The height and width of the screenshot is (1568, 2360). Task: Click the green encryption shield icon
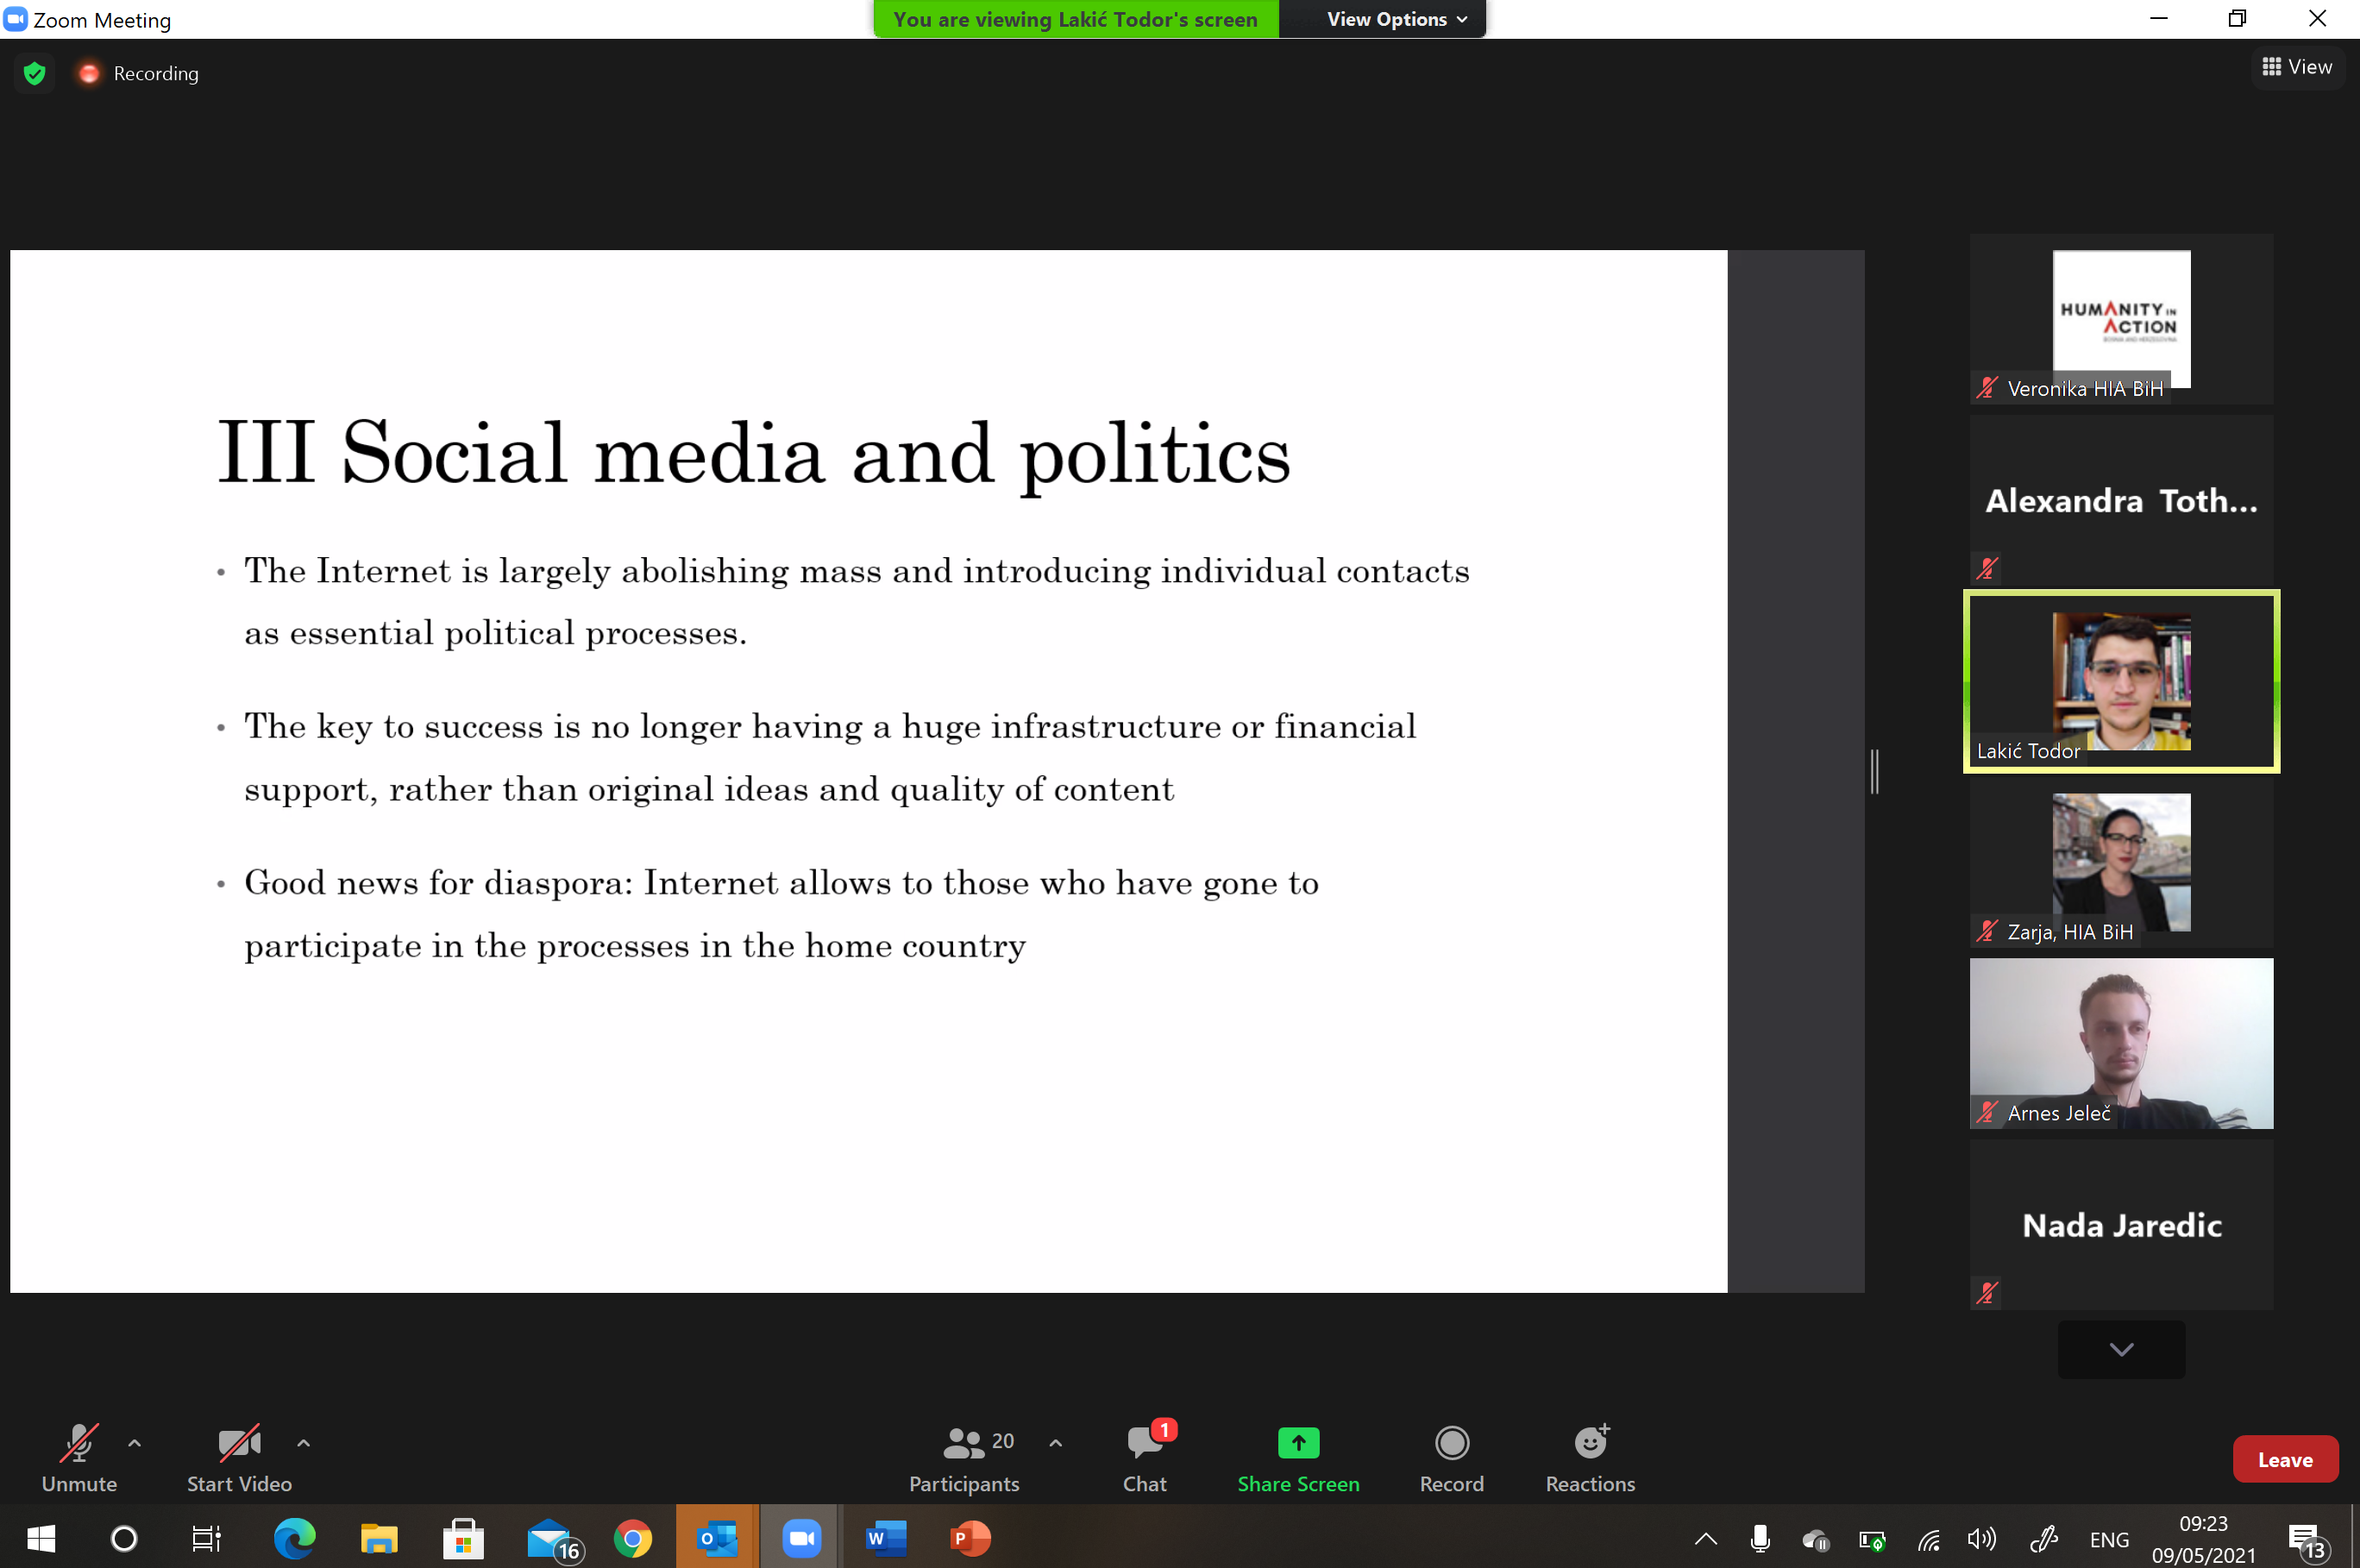coord(35,73)
